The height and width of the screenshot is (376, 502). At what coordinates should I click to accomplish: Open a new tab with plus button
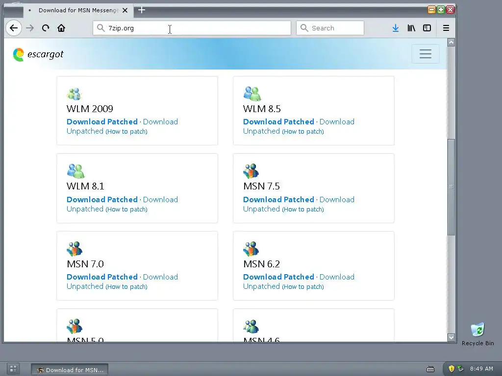[x=142, y=10]
